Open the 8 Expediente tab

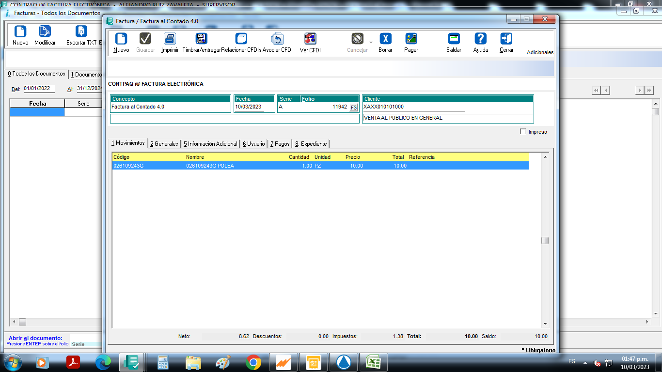[311, 144]
